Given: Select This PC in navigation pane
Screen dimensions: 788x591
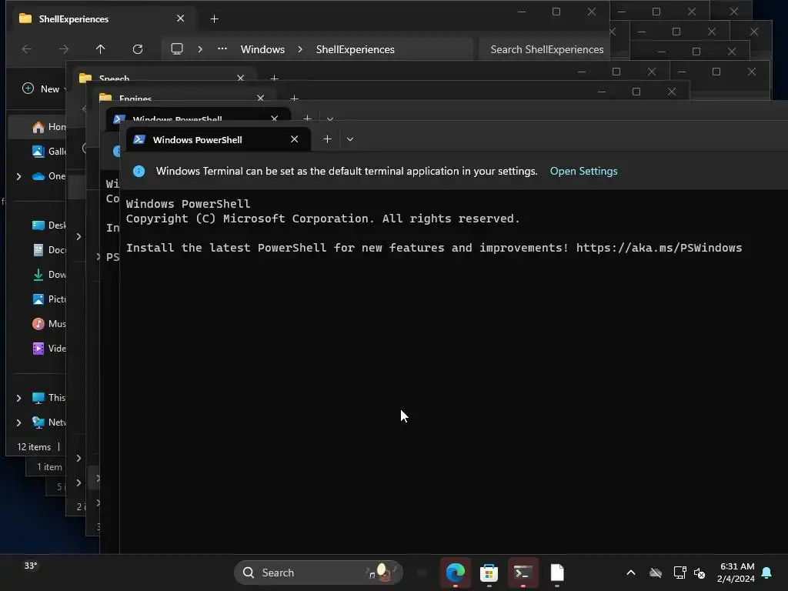Looking at the screenshot, I should 49,398.
